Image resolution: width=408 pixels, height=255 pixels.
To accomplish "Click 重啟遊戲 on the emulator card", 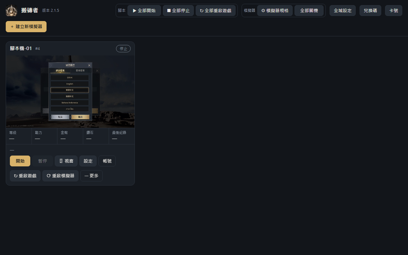I will click(x=25, y=176).
